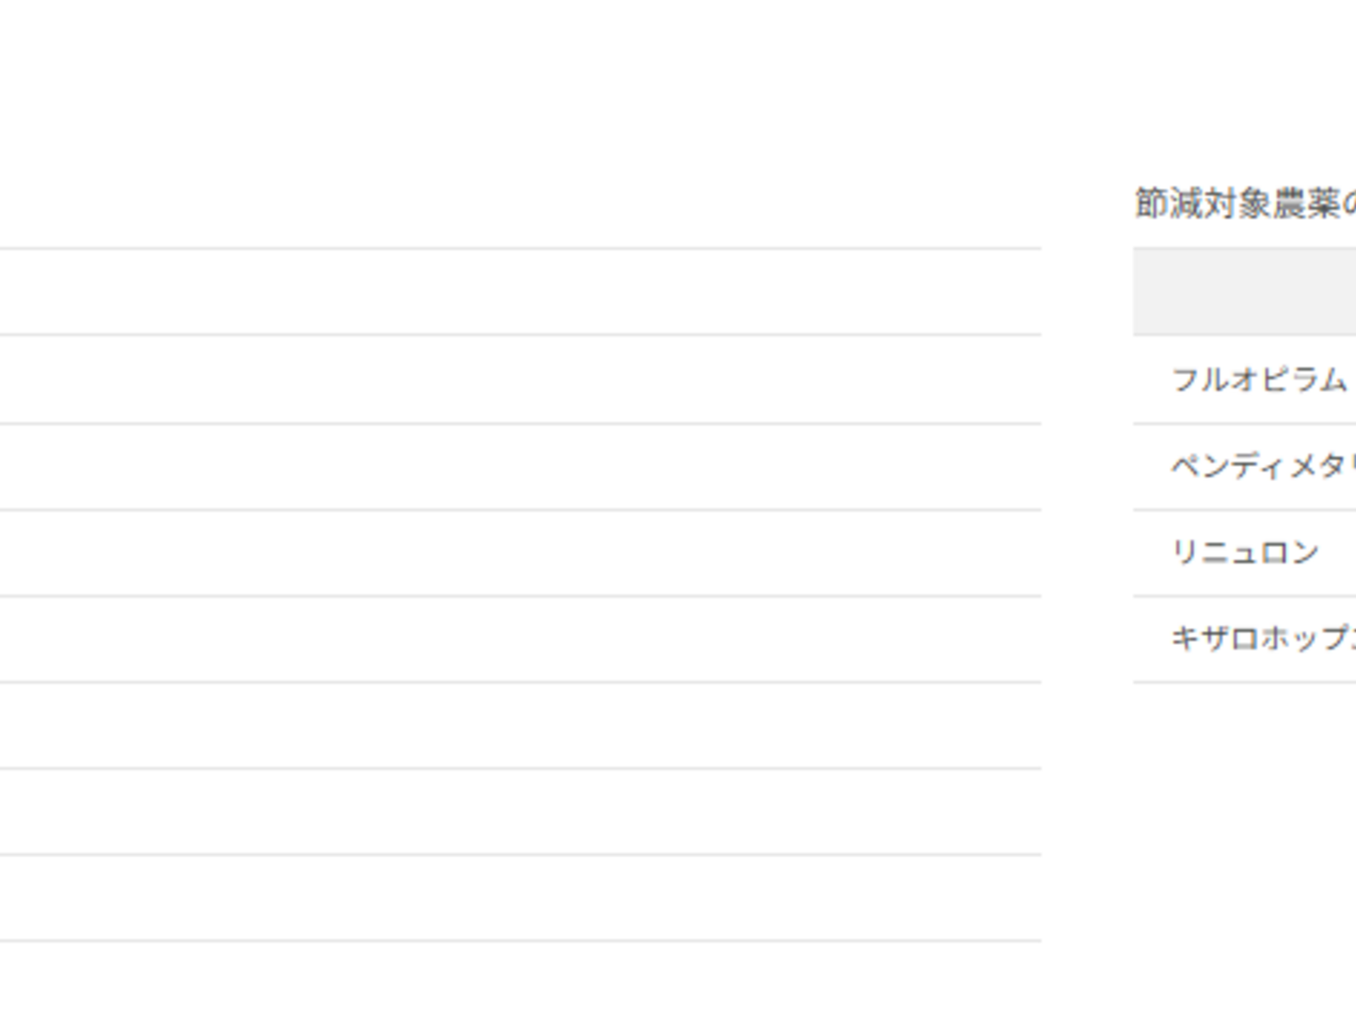
Task: Click the seventh empty row of left table
Action: click(x=518, y=813)
